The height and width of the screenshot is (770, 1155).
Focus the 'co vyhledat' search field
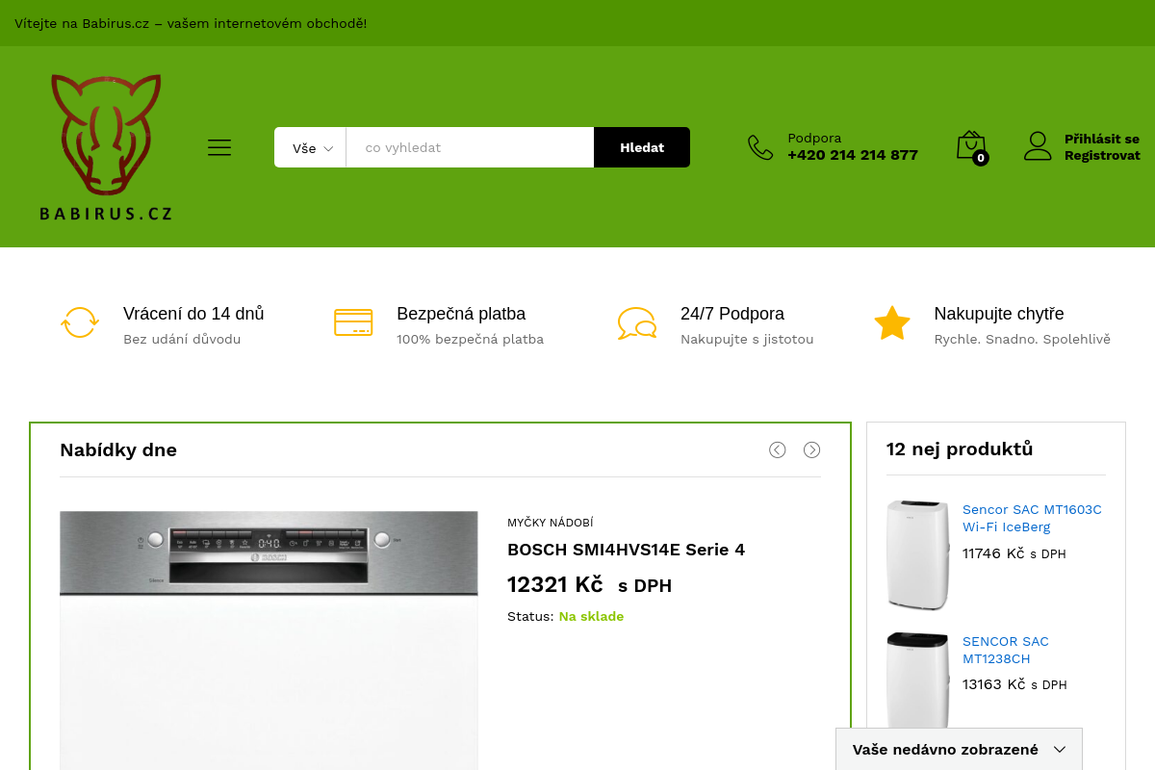[470, 147]
